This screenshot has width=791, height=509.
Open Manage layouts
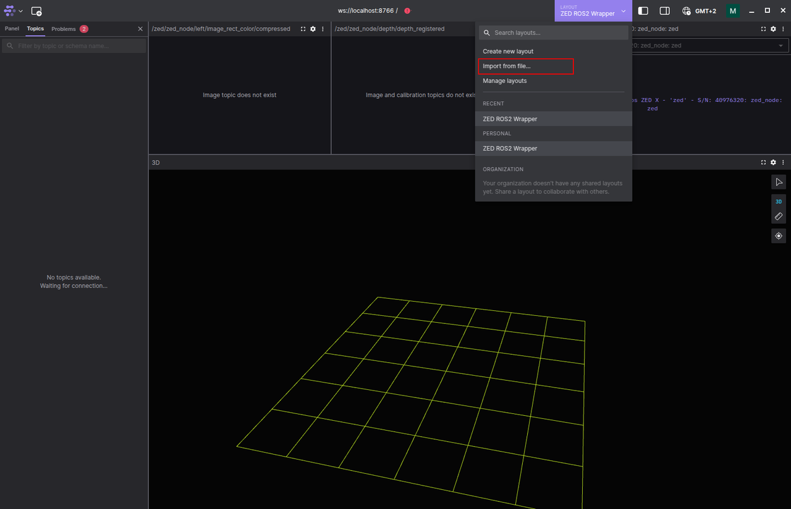pos(505,81)
